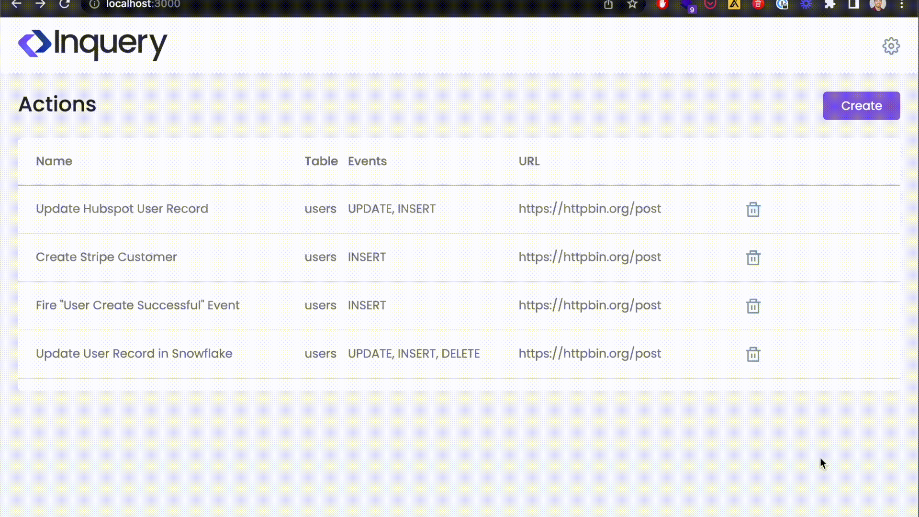Open the extensions puzzle piece menu
The image size is (919, 517).
(830, 4)
